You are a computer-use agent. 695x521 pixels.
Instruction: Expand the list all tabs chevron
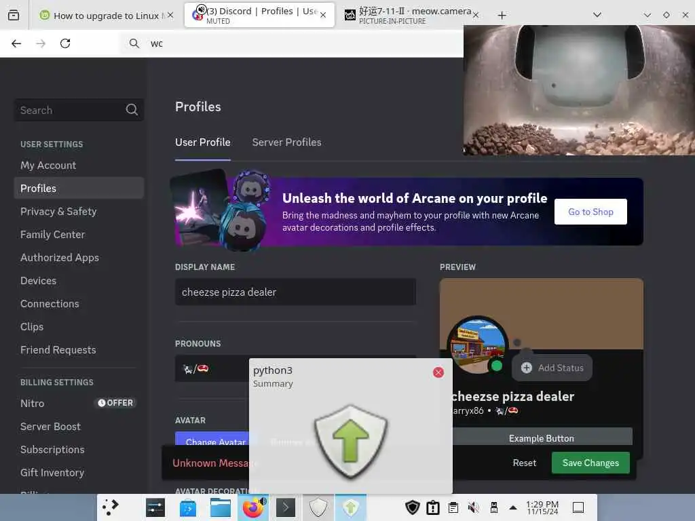pos(597,15)
